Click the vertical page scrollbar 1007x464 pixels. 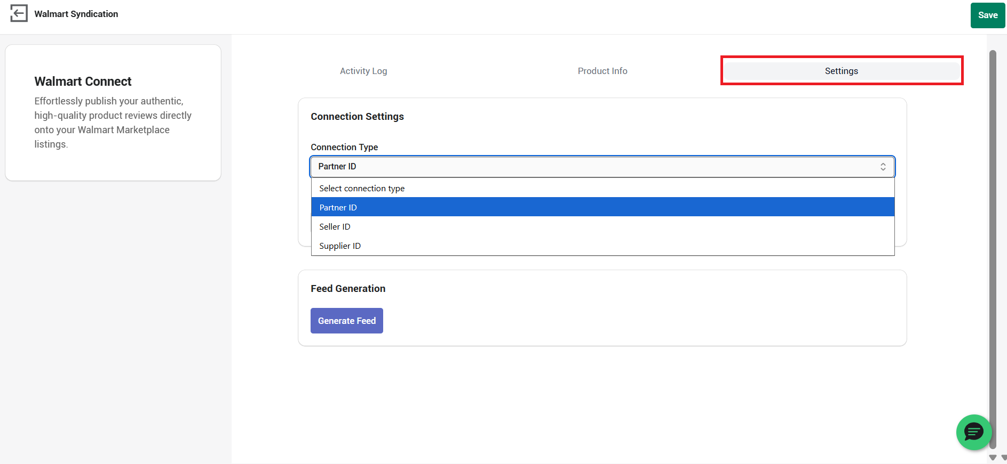pyautogui.click(x=993, y=249)
